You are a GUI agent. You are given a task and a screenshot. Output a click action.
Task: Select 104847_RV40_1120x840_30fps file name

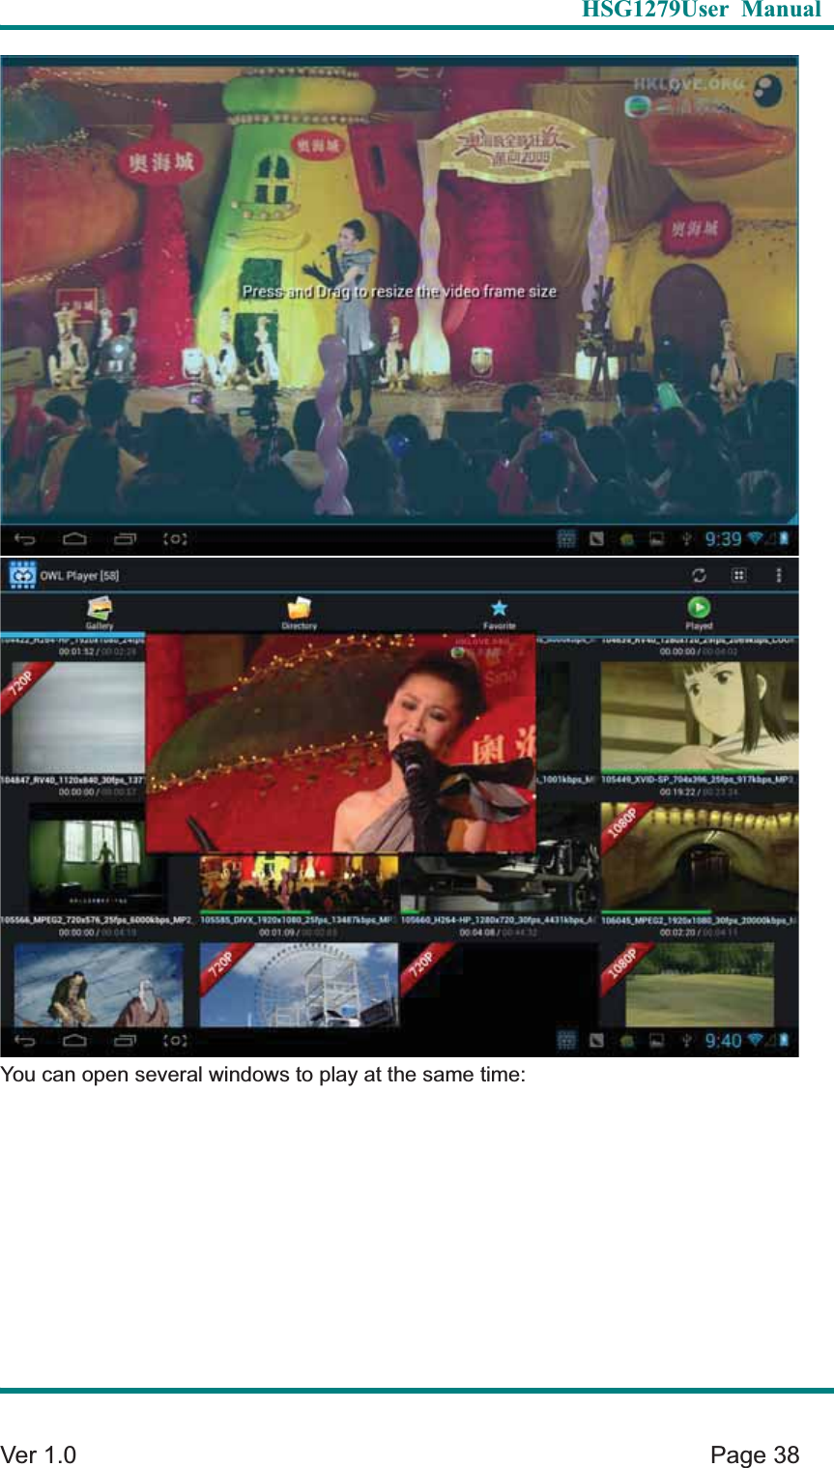click(73, 779)
